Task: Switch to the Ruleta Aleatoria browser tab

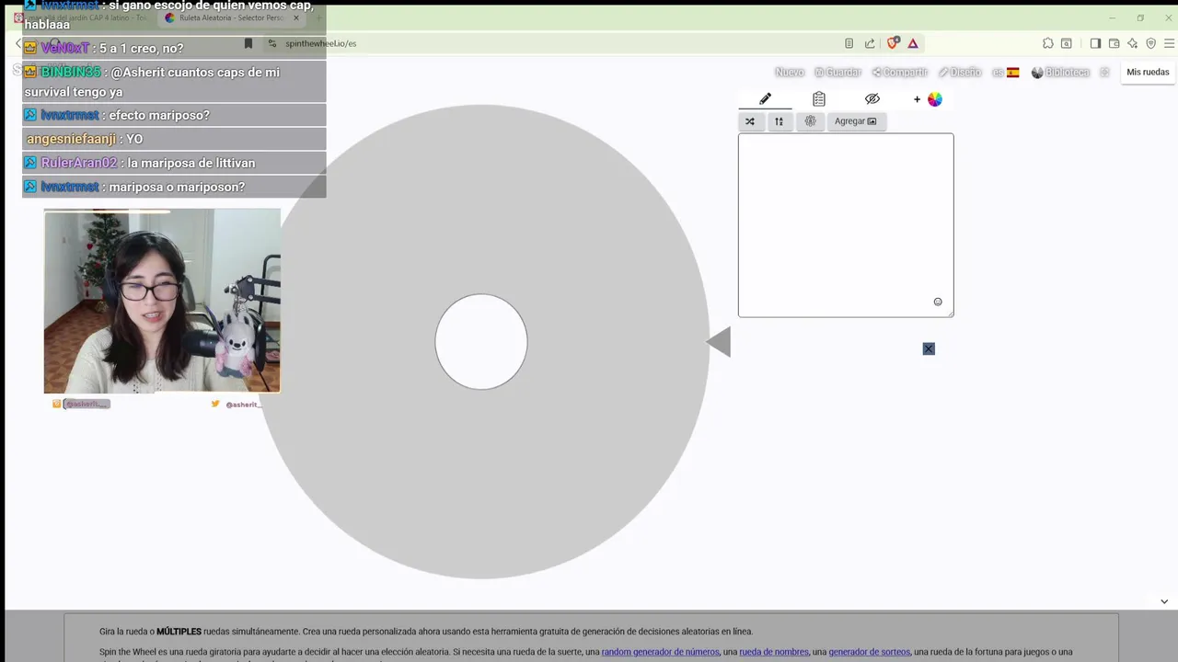Action: [230, 17]
